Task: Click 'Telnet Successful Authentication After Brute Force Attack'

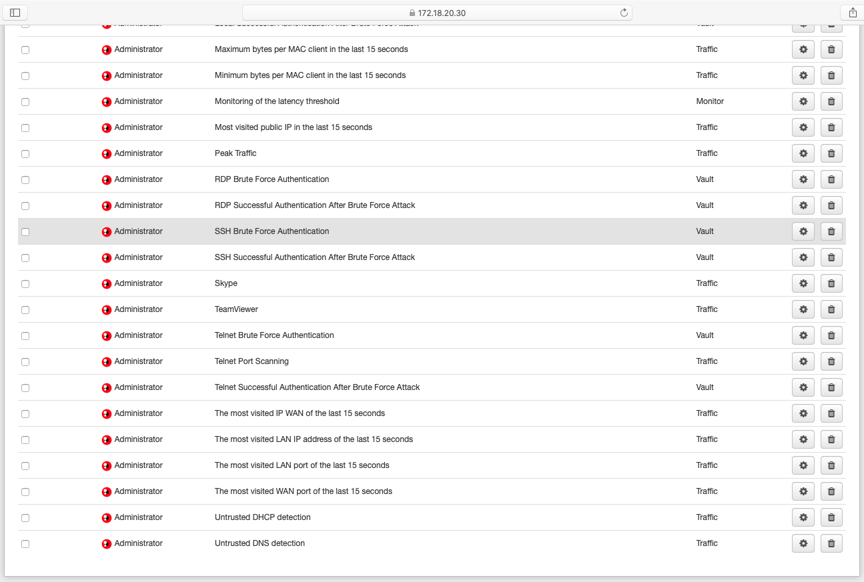Action: [318, 387]
